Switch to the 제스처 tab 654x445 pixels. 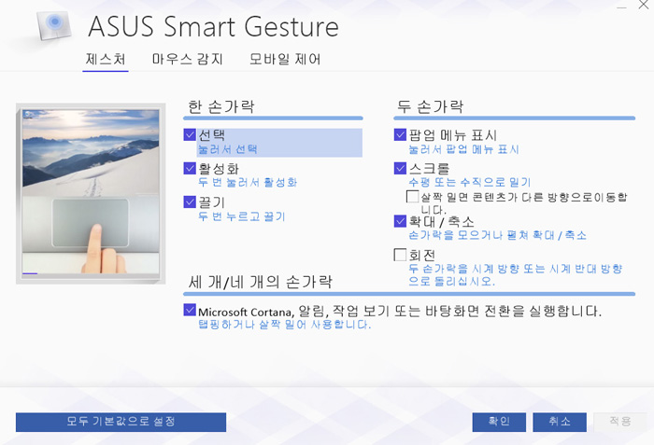[x=106, y=59]
